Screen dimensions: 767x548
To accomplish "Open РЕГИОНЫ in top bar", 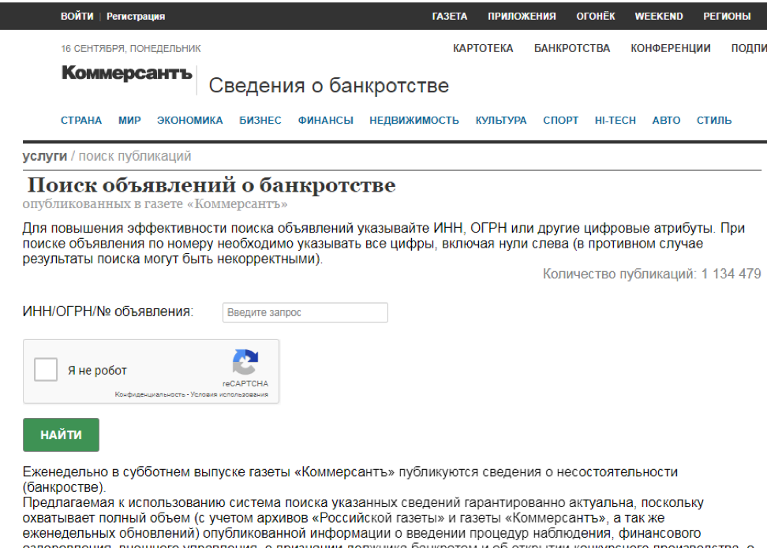I will [727, 16].
